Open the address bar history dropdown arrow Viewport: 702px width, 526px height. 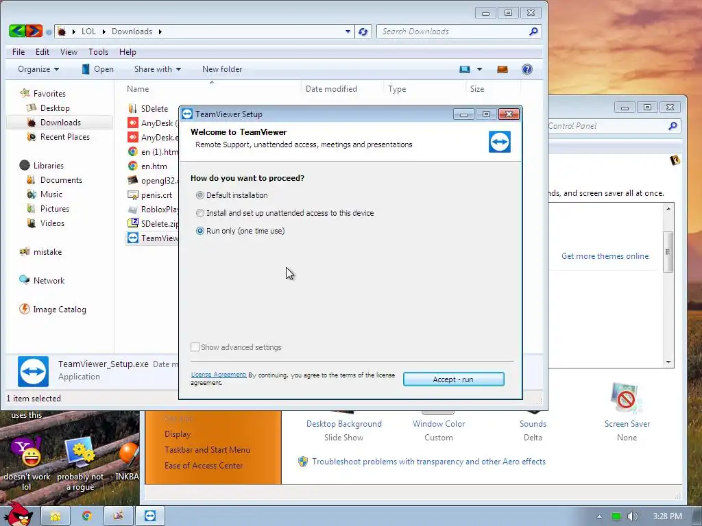click(348, 32)
